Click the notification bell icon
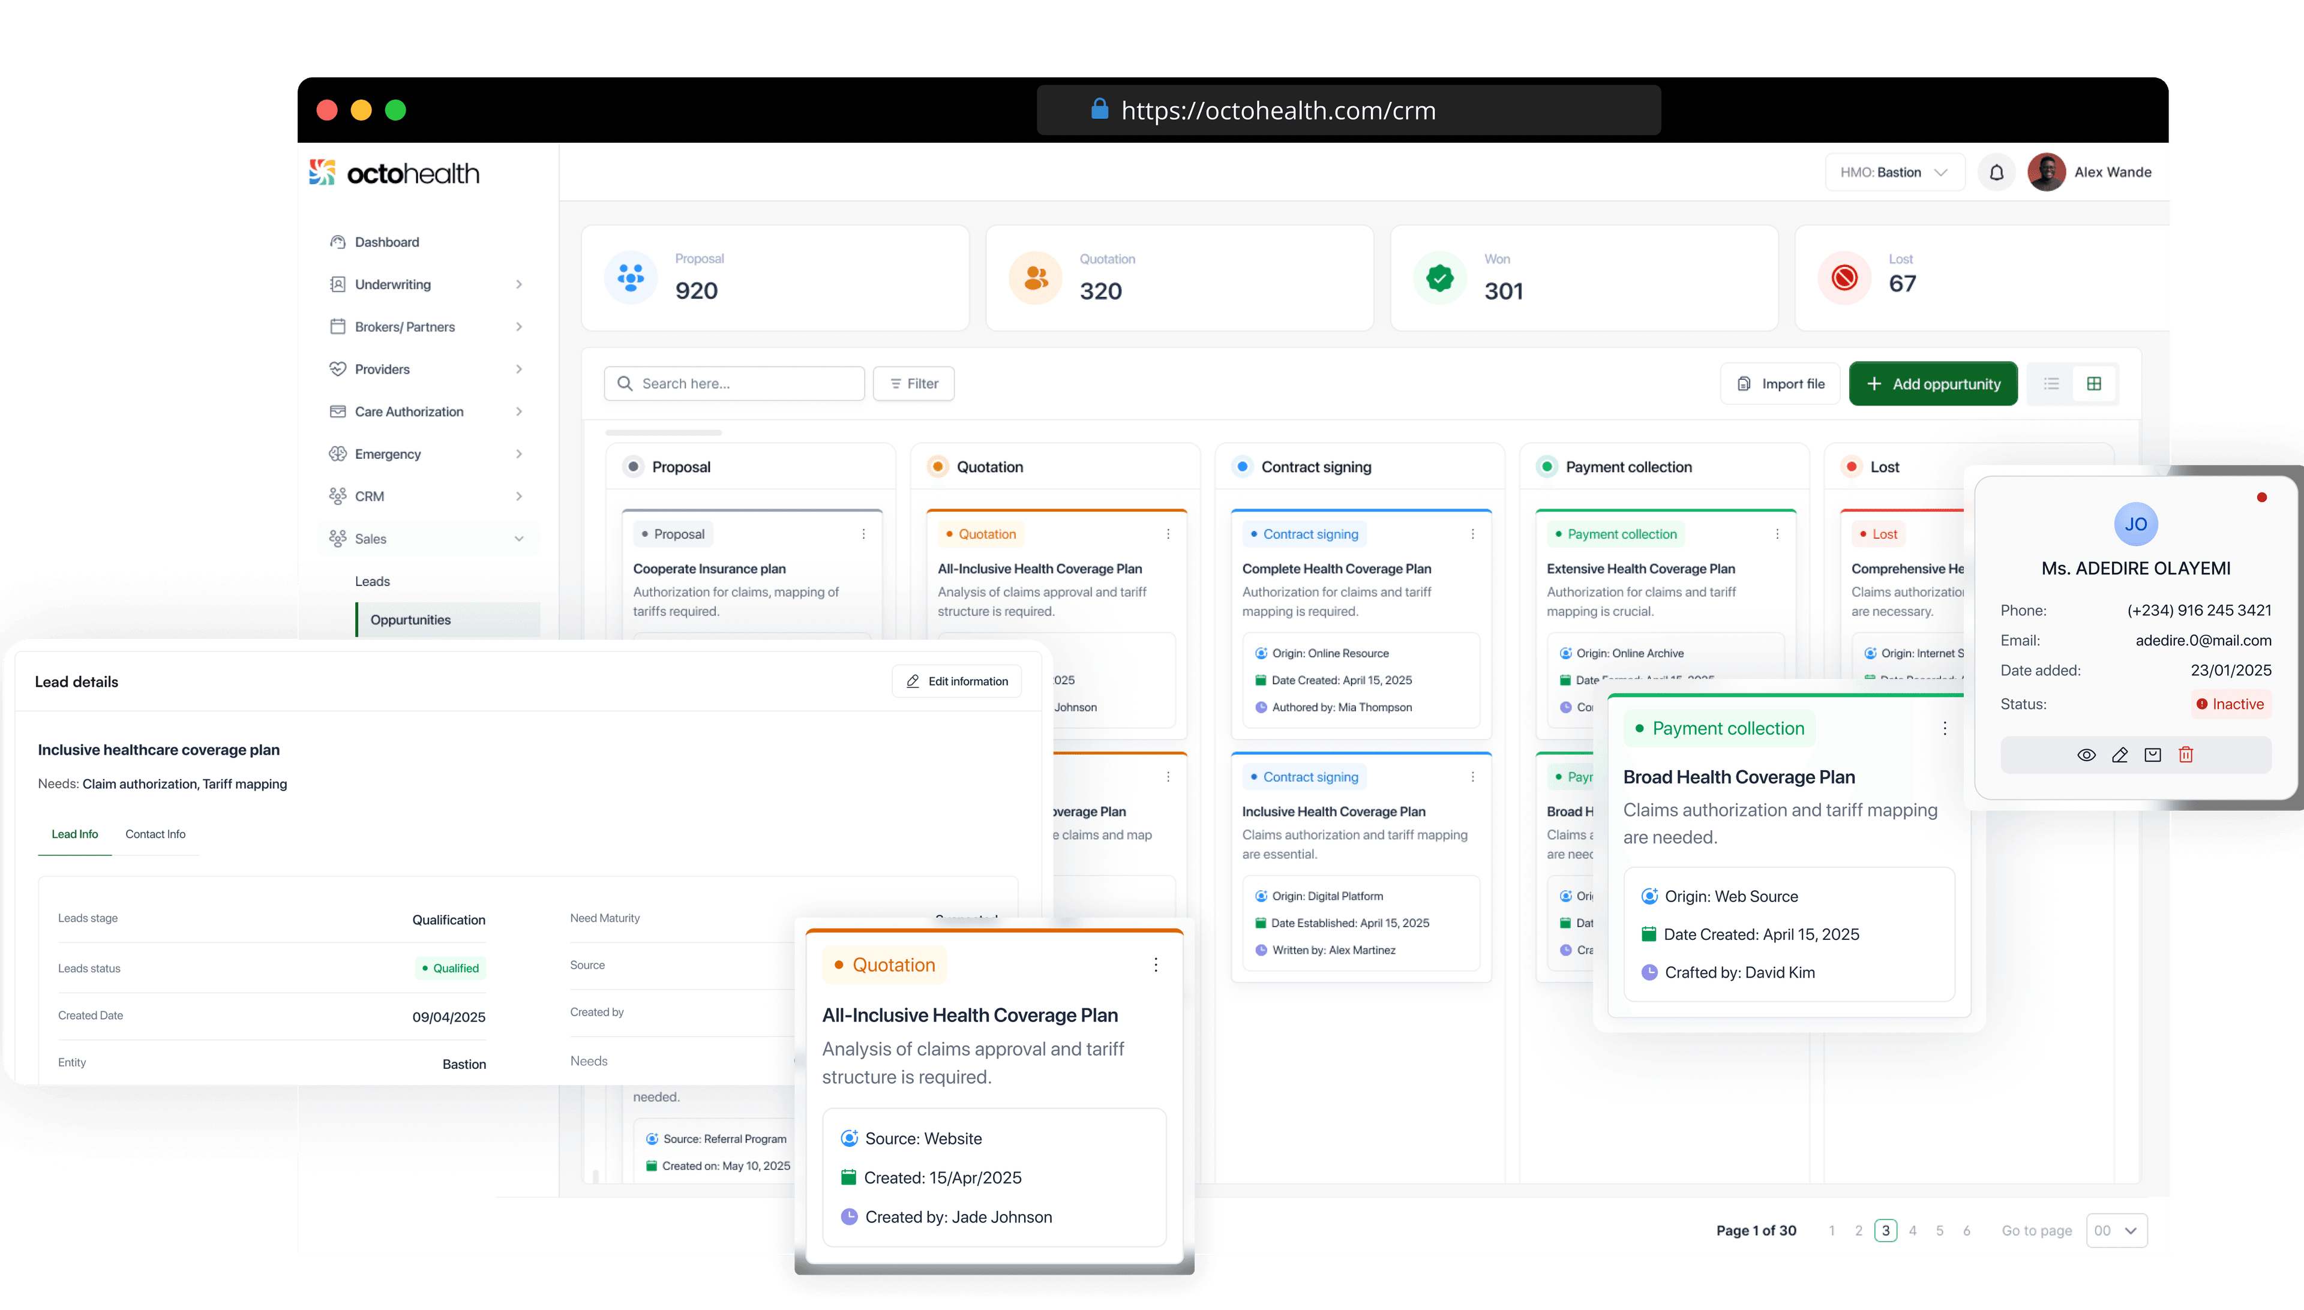Screen dimensions: 2304x1310 tap(1996, 172)
